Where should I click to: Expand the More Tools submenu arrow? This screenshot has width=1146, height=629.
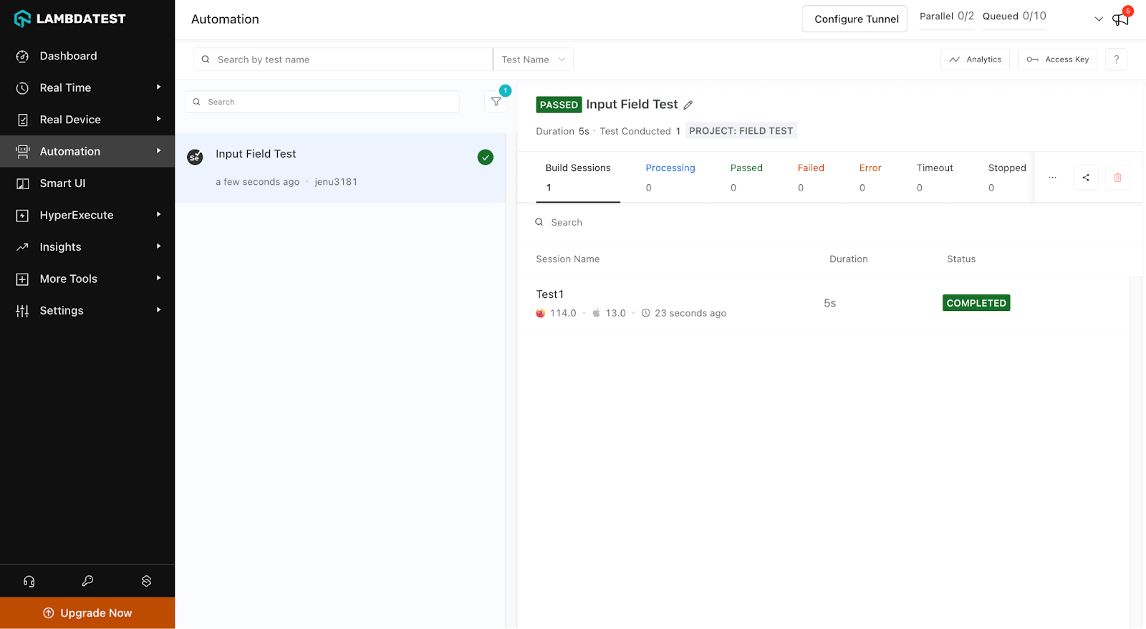(158, 278)
